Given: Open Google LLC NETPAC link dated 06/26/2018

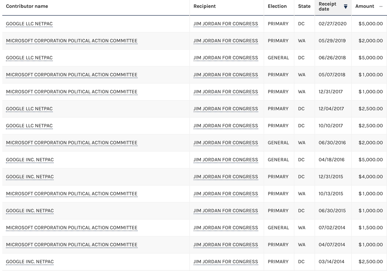Looking at the screenshot, I should click(x=29, y=58).
